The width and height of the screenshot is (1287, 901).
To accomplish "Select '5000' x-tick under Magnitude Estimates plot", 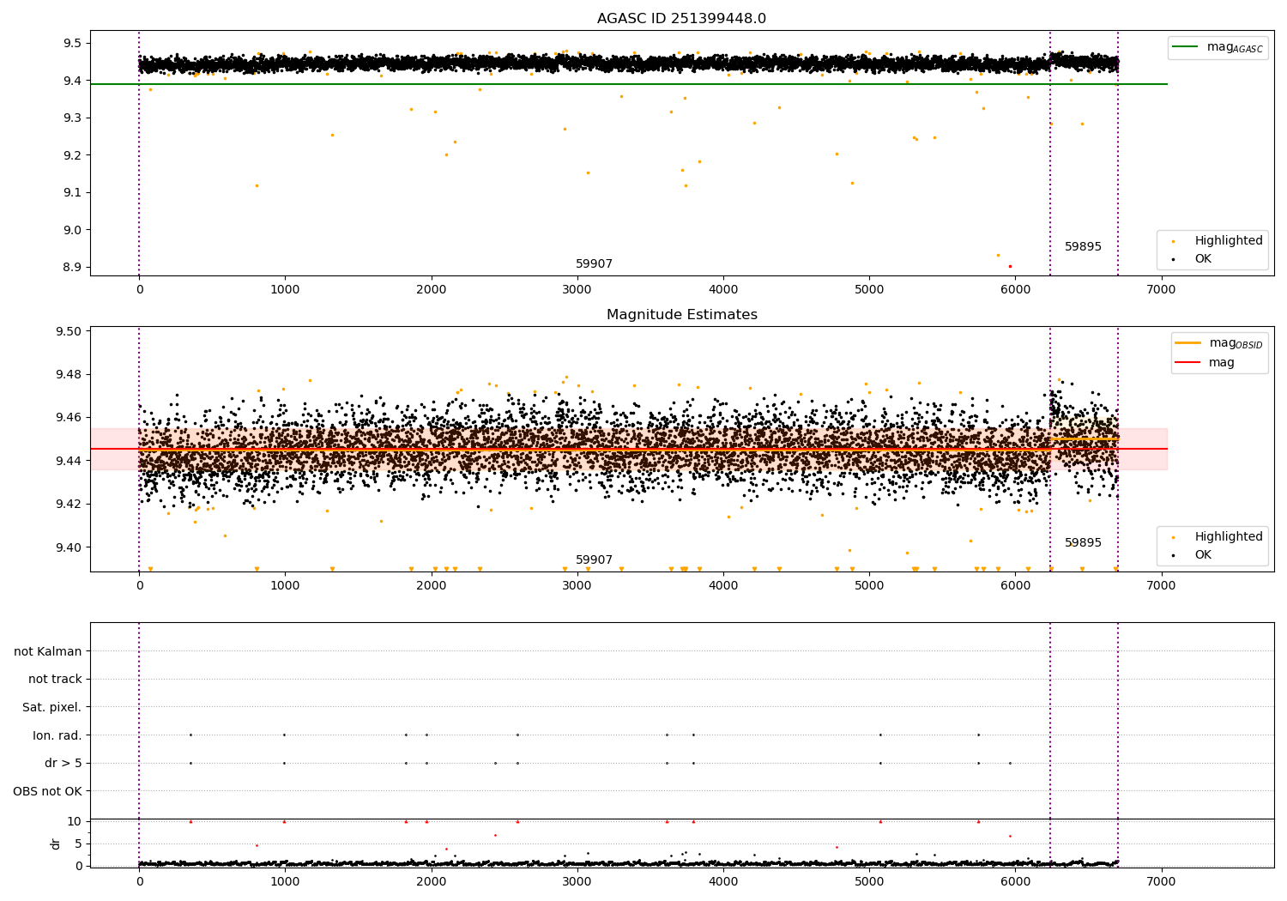I will (x=869, y=586).
